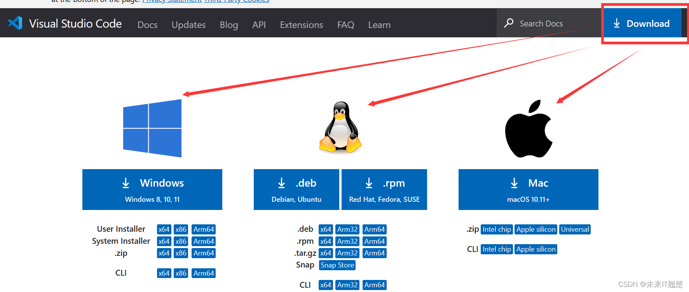Select Arm32 for Linux .deb row
This screenshot has height=292, width=689.
347,229
